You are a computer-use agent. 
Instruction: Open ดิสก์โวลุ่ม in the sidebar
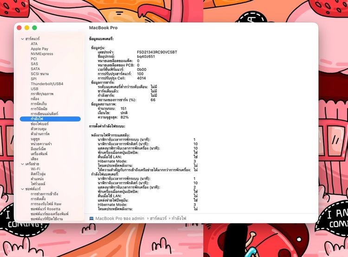click(x=39, y=174)
